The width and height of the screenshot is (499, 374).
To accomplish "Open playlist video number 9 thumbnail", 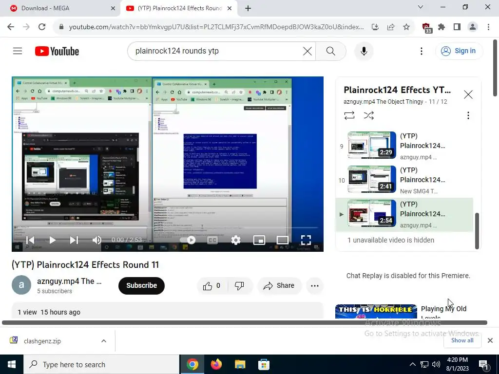I will (372, 145).
